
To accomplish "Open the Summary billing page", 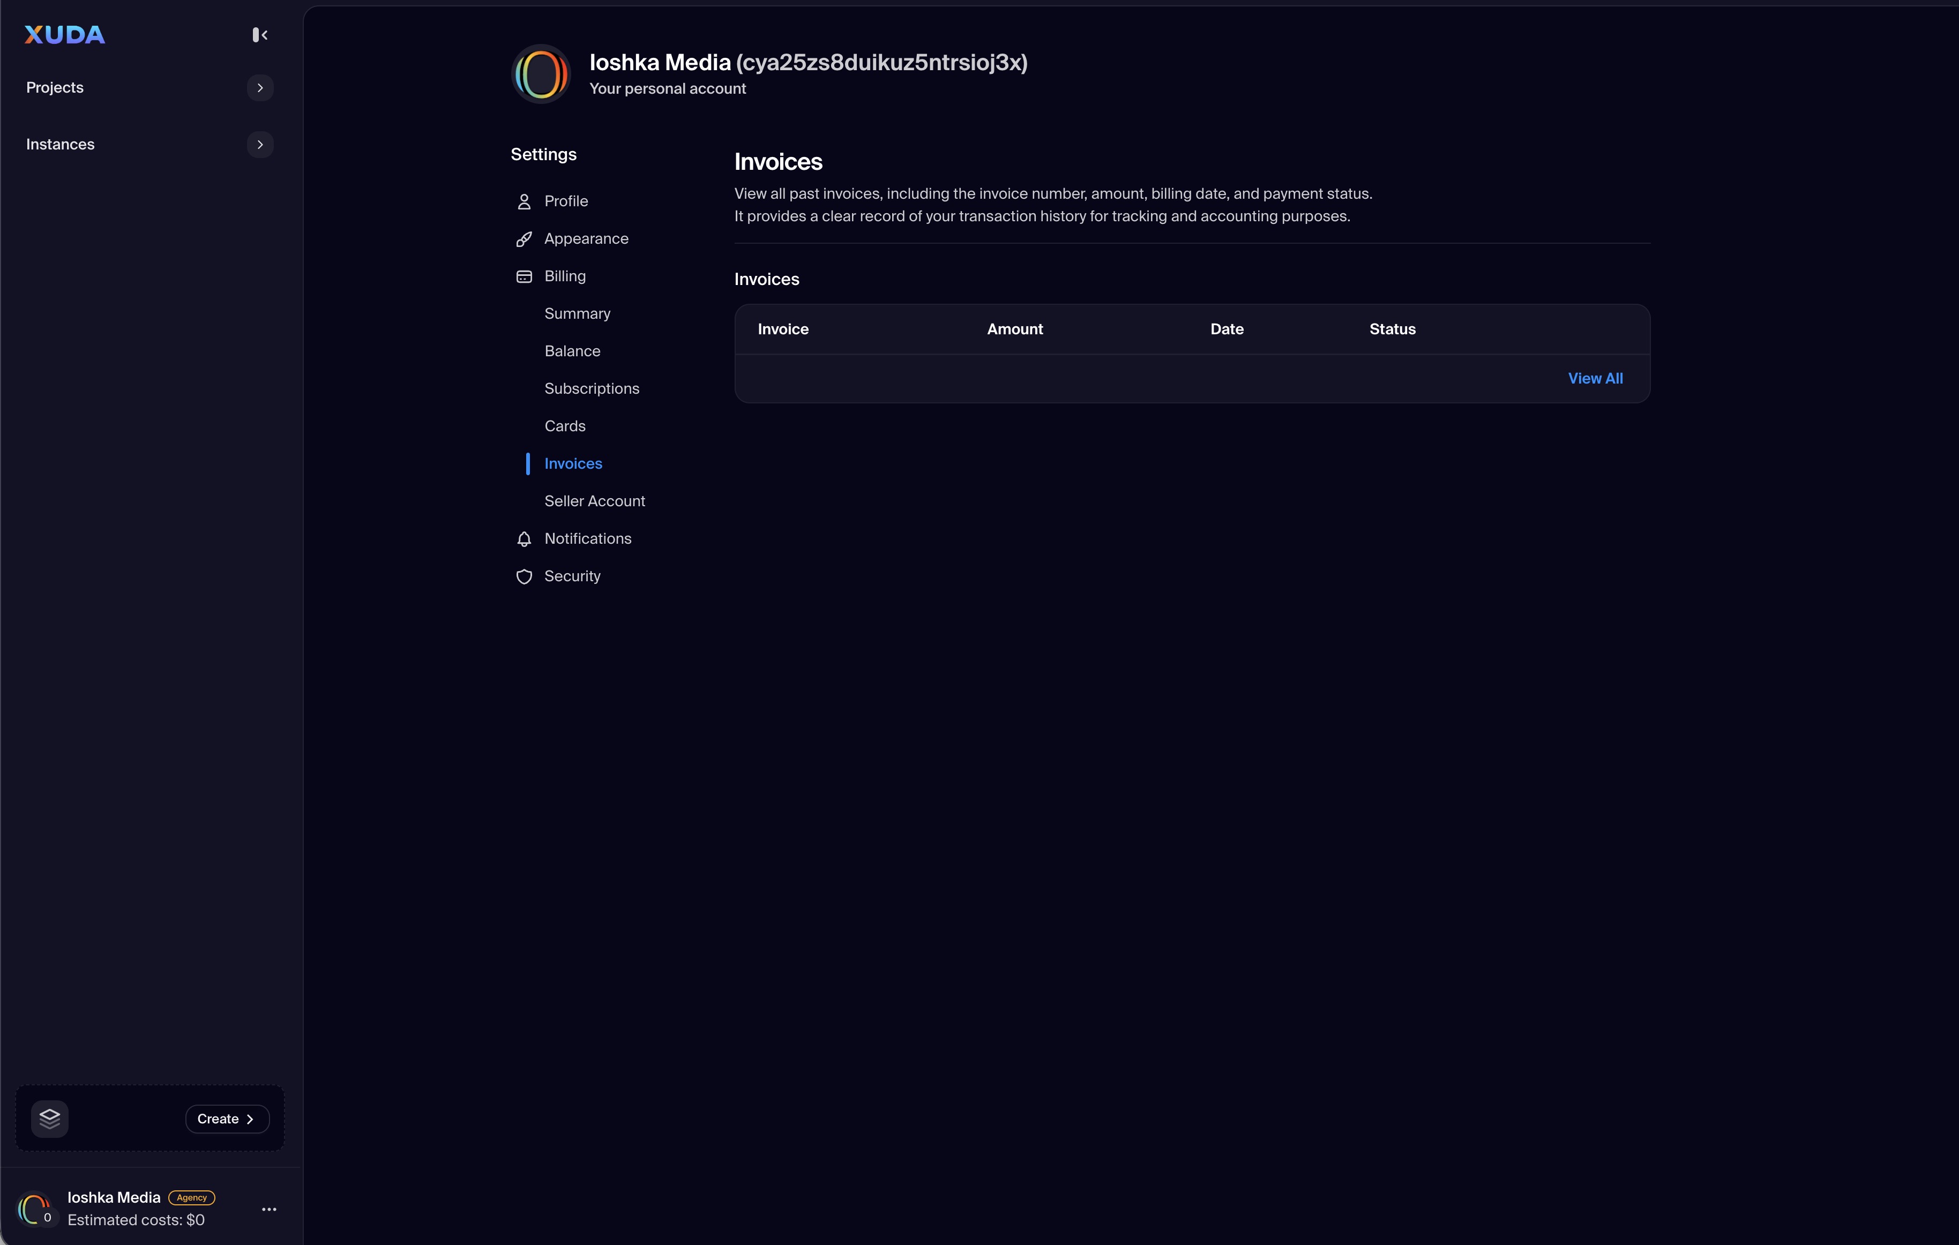I will 577,314.
